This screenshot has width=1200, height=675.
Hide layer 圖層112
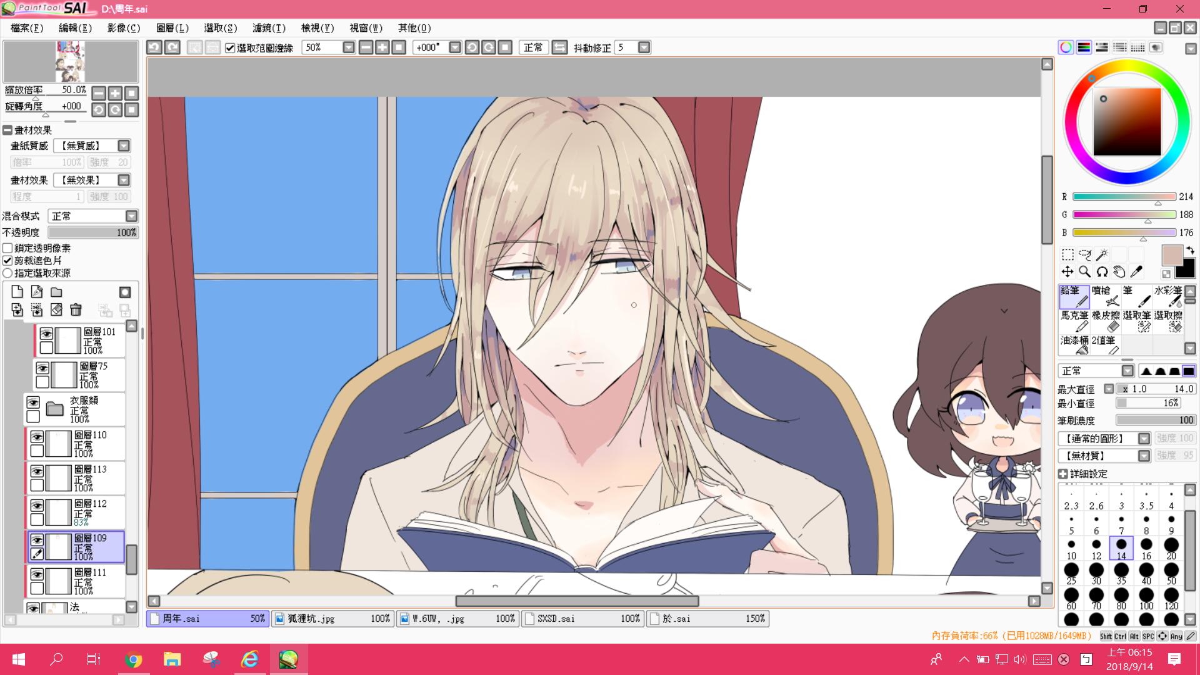point(37,506)
